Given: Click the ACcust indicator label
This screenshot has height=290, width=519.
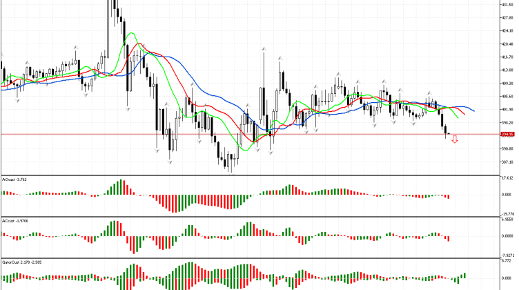Looking at the screenshot, I should coord(15,220).
